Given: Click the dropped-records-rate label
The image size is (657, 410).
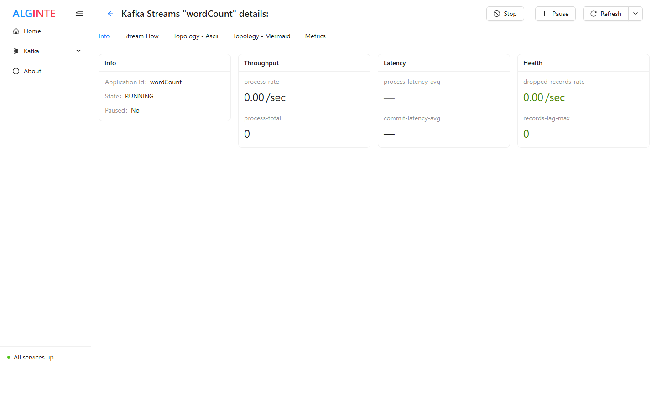Looking at the screenshot, I should pyautogui.click(x=554, y=82).
